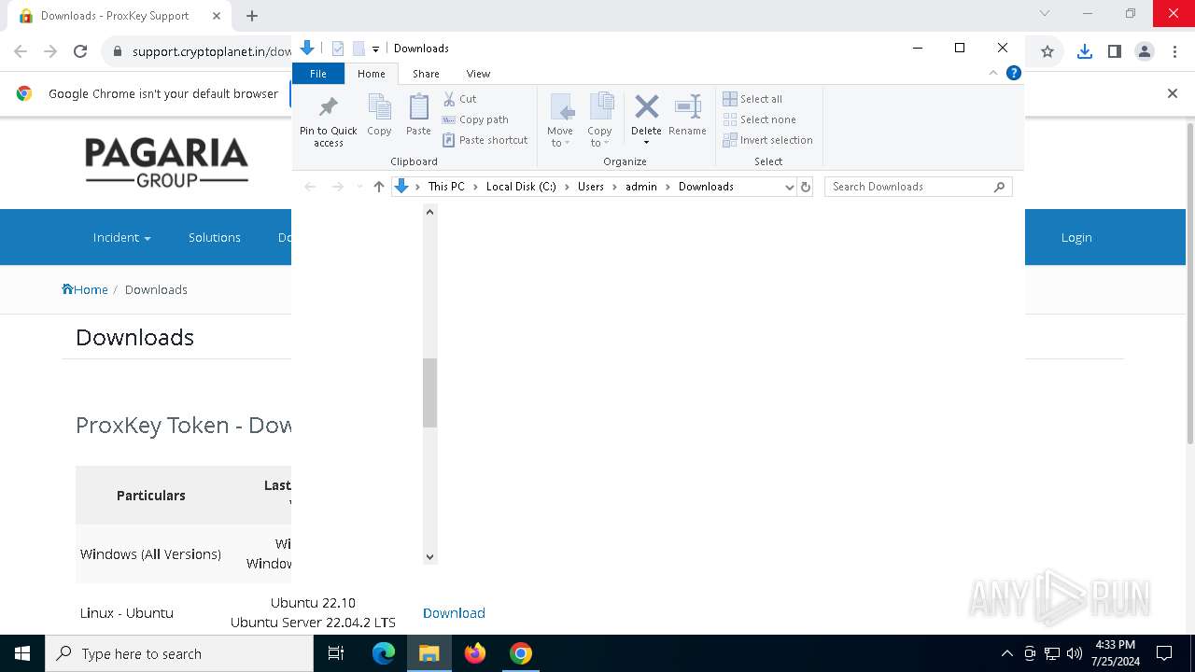Toggle Chrome side panel icon
This screenshot has width=1195, height=672.
click(1114, 52)
